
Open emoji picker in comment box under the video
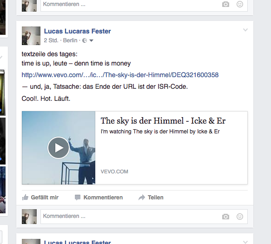click(240, 217)
